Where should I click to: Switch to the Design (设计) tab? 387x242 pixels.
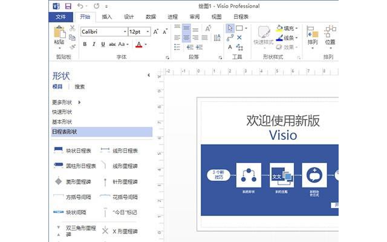coord(129,17)
